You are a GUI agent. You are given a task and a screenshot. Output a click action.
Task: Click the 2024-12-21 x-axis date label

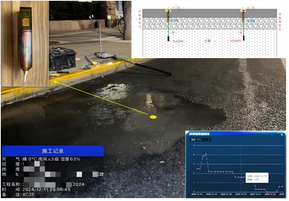click(x=256, y=194)
